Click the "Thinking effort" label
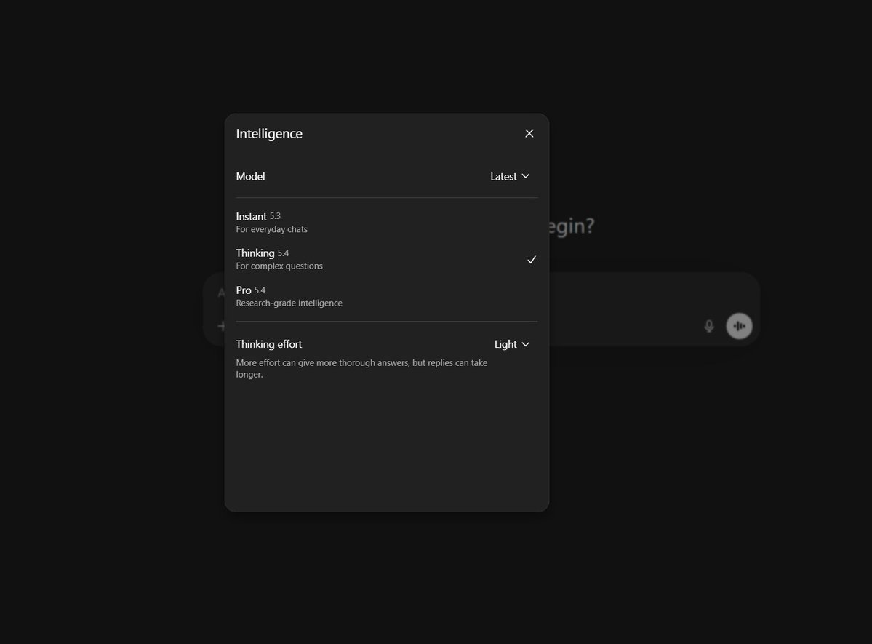872x644 pixels. coord(268,344)
